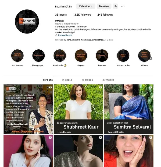Screen dimensions: 161x167
Task: Open the Singers story highlight
Action: click(81, 56)
